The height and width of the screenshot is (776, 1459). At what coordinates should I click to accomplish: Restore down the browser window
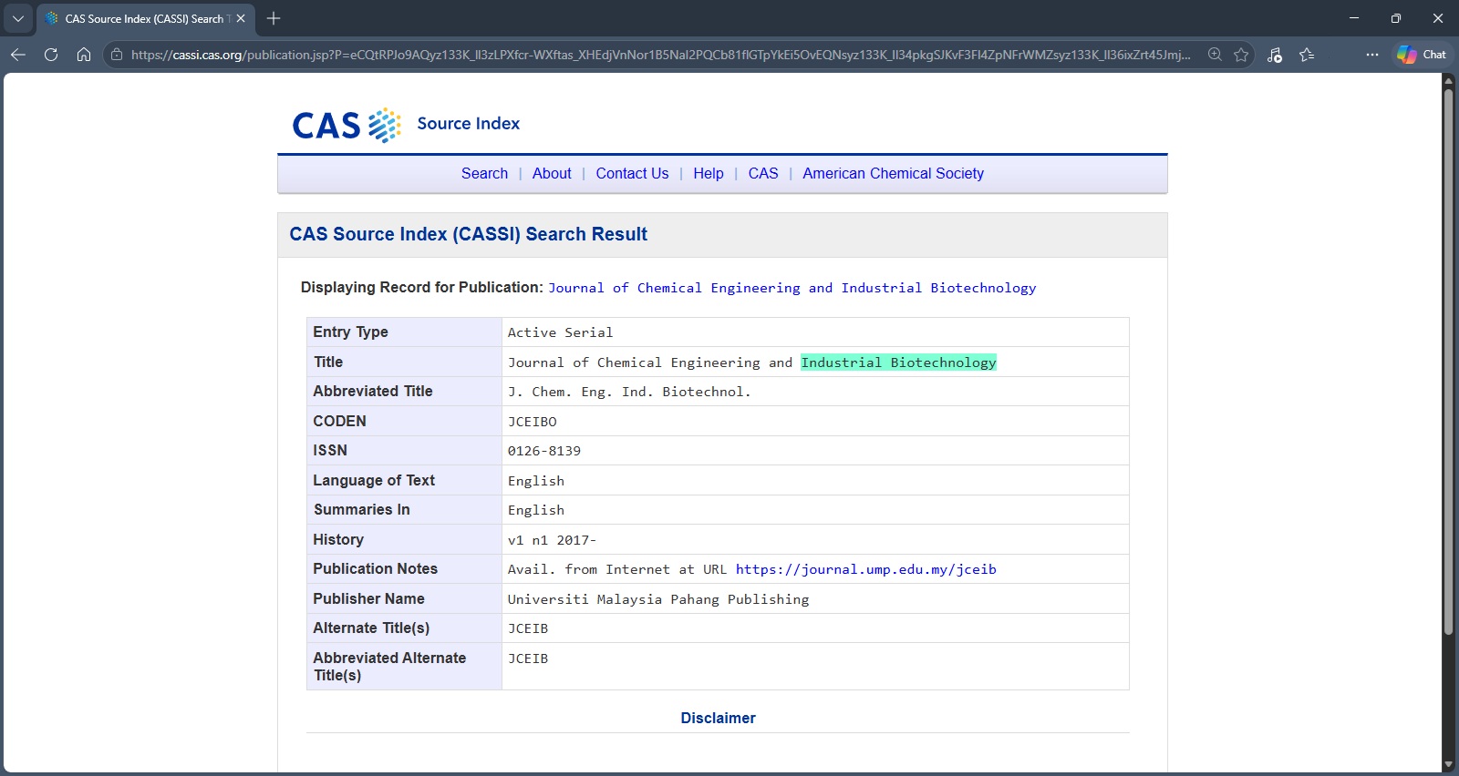point(1396,18)
